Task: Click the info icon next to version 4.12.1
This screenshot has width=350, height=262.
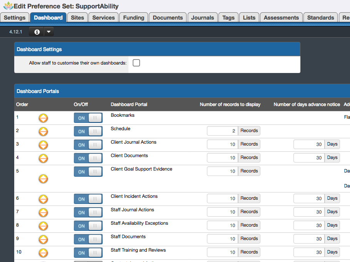Action: pyautogui.click(x=36, y=32)
